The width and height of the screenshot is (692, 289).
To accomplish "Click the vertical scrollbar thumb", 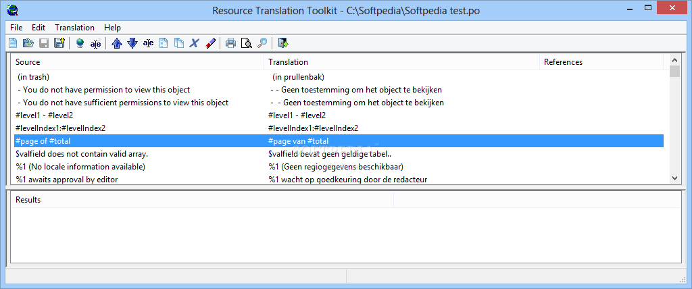I will (674, 72).
